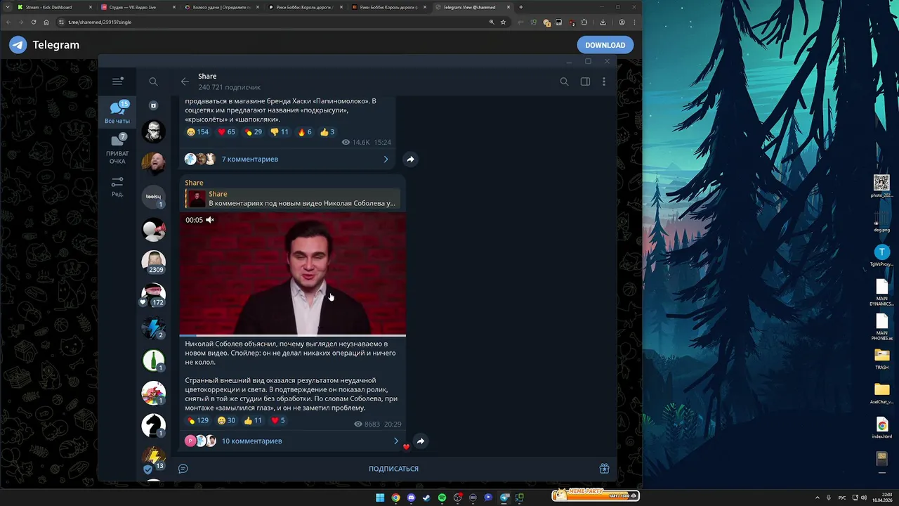Screen dimensions: 899x506
Task: Click the search icon in the chat list column
Action: 153,82
